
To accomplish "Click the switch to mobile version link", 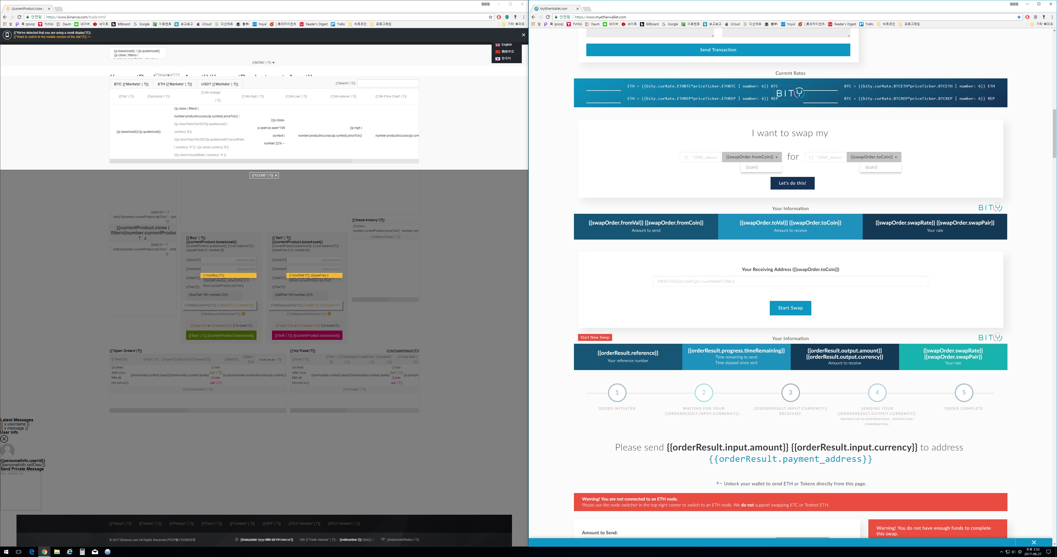I will [x=52, y=37].
